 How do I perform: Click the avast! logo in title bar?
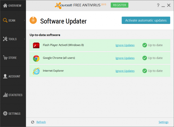point(63,5)
